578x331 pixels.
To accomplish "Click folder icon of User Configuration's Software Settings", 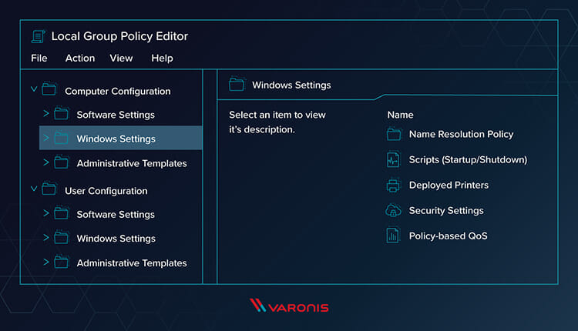I will (x=61, y=212).
